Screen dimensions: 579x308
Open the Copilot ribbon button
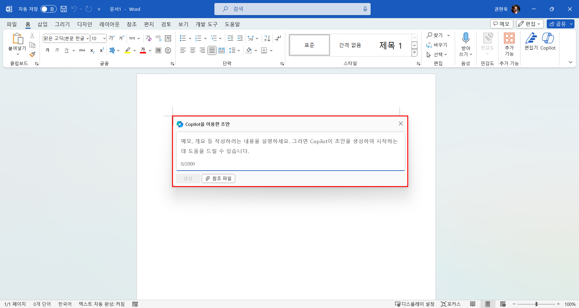pyautogui.click(x=548, y=42)
